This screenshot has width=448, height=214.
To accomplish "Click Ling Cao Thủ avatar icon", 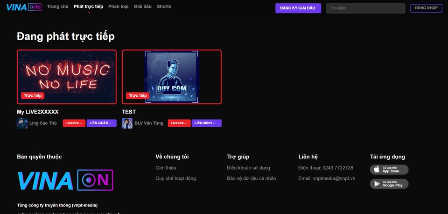I will point(22,123).
